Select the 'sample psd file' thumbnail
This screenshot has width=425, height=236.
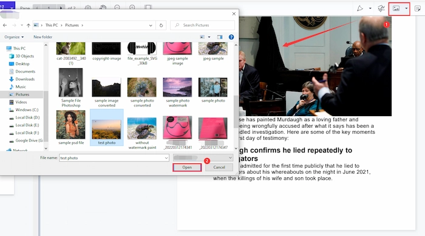click(71, 128)
